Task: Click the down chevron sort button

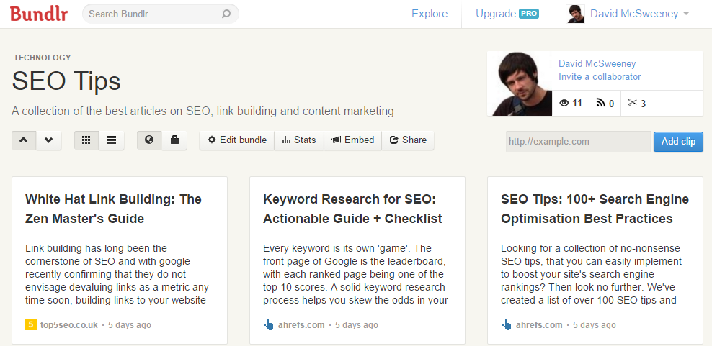Action: click(x=48, y=140)
